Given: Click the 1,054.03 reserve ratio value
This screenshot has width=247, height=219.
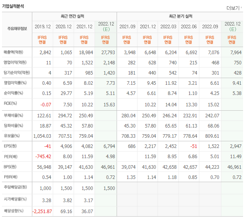Looking at the screenshot, I should coord(42,136).
